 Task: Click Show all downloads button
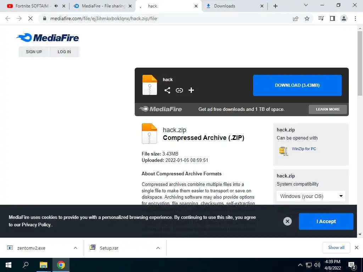tap(336, 248)
